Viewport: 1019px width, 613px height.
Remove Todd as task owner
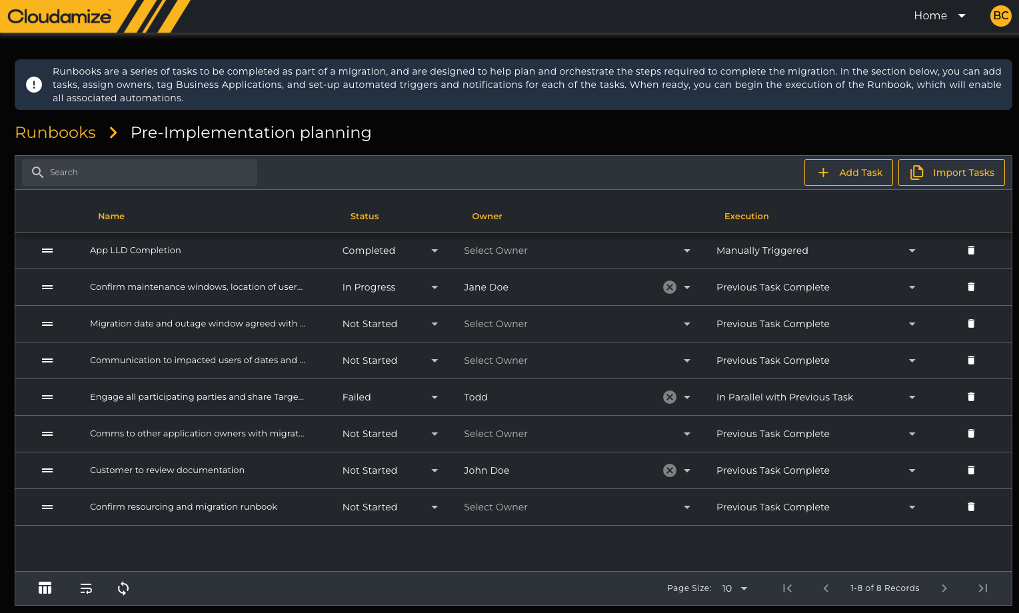(x=670, y=397)
